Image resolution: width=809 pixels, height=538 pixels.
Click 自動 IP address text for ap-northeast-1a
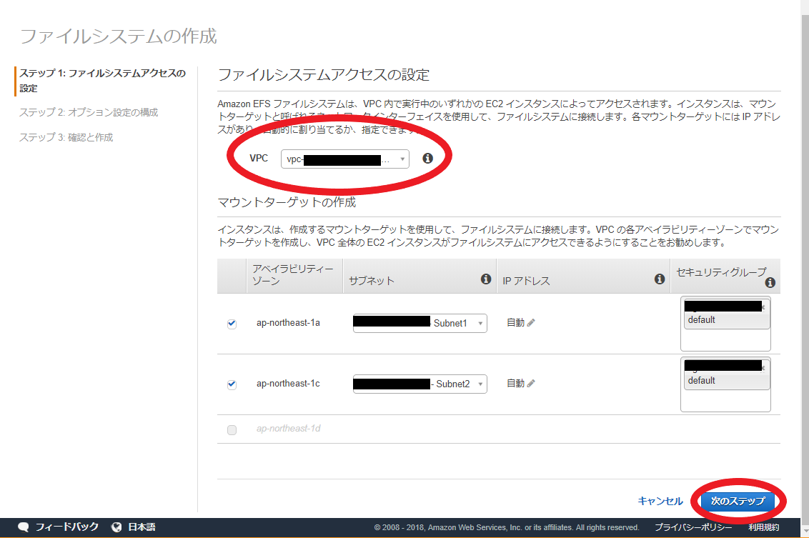pyautogui.click(x=515, y=322)
